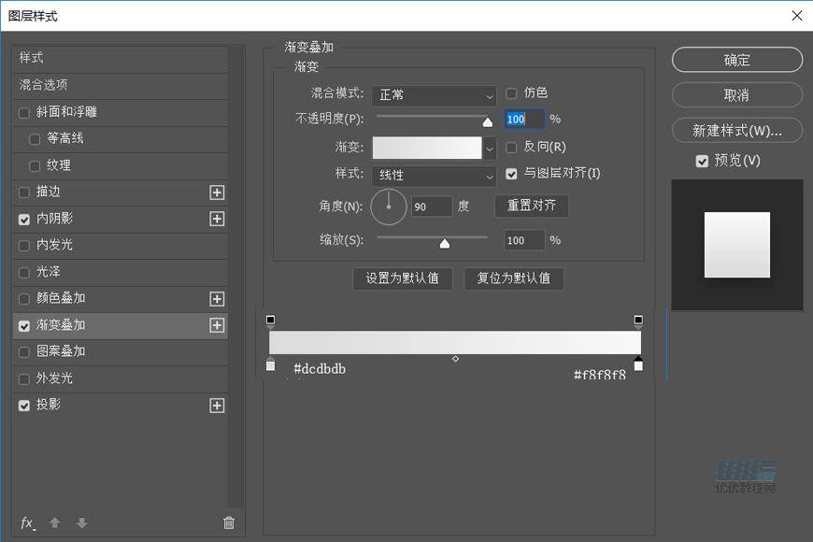The height and width of the screenshot is (542, 813).
Task: Open the 混合模式 blend mode dropdown
Action: tap(434, 96)
